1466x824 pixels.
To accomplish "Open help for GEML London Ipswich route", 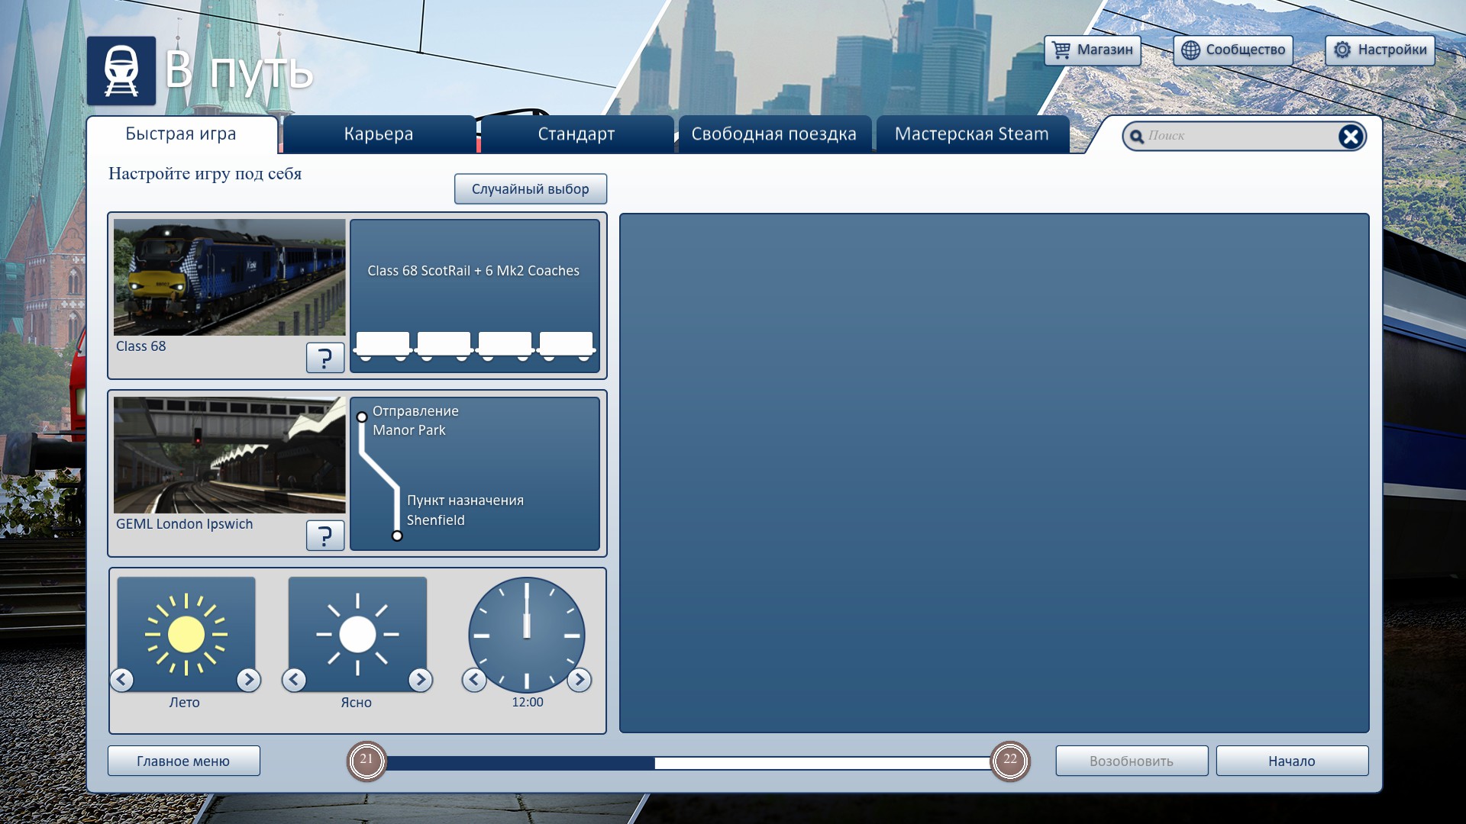I will (325, 535).
